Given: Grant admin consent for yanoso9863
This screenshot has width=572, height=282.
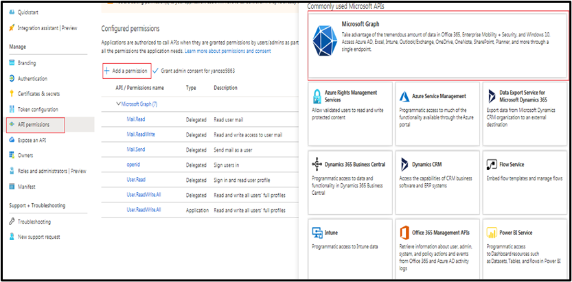Looking at the screenshot, I should click(198, 71).
